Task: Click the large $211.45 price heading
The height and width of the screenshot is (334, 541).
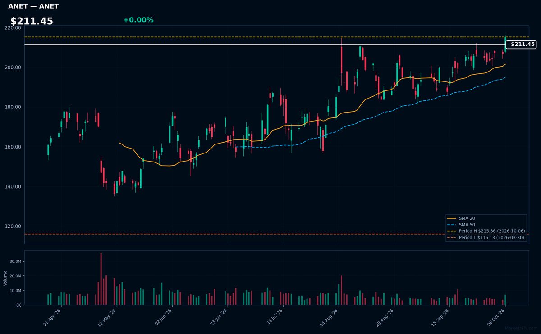Action: point(32,21)
